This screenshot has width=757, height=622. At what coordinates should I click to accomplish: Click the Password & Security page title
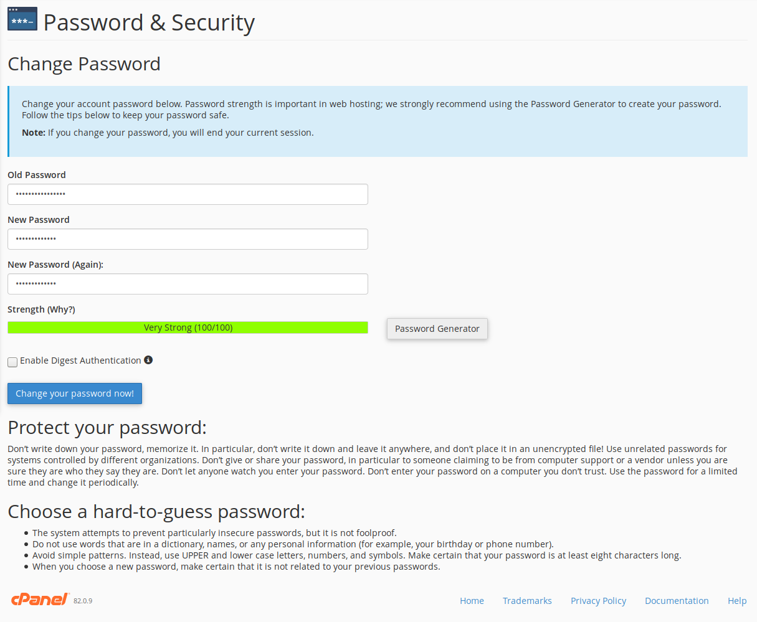point(149,22)
